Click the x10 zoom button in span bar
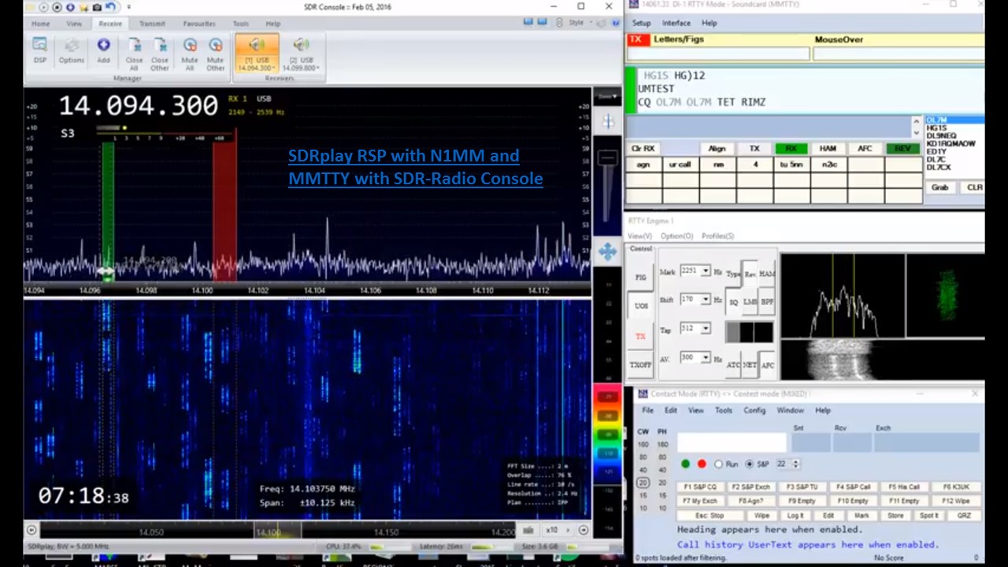This screenshot has height=567, width=1008. click(x=553, y=531)
